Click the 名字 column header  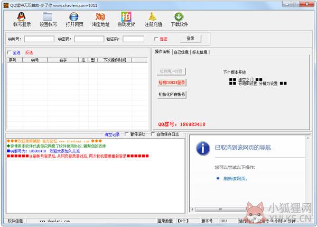pos(63,60)
